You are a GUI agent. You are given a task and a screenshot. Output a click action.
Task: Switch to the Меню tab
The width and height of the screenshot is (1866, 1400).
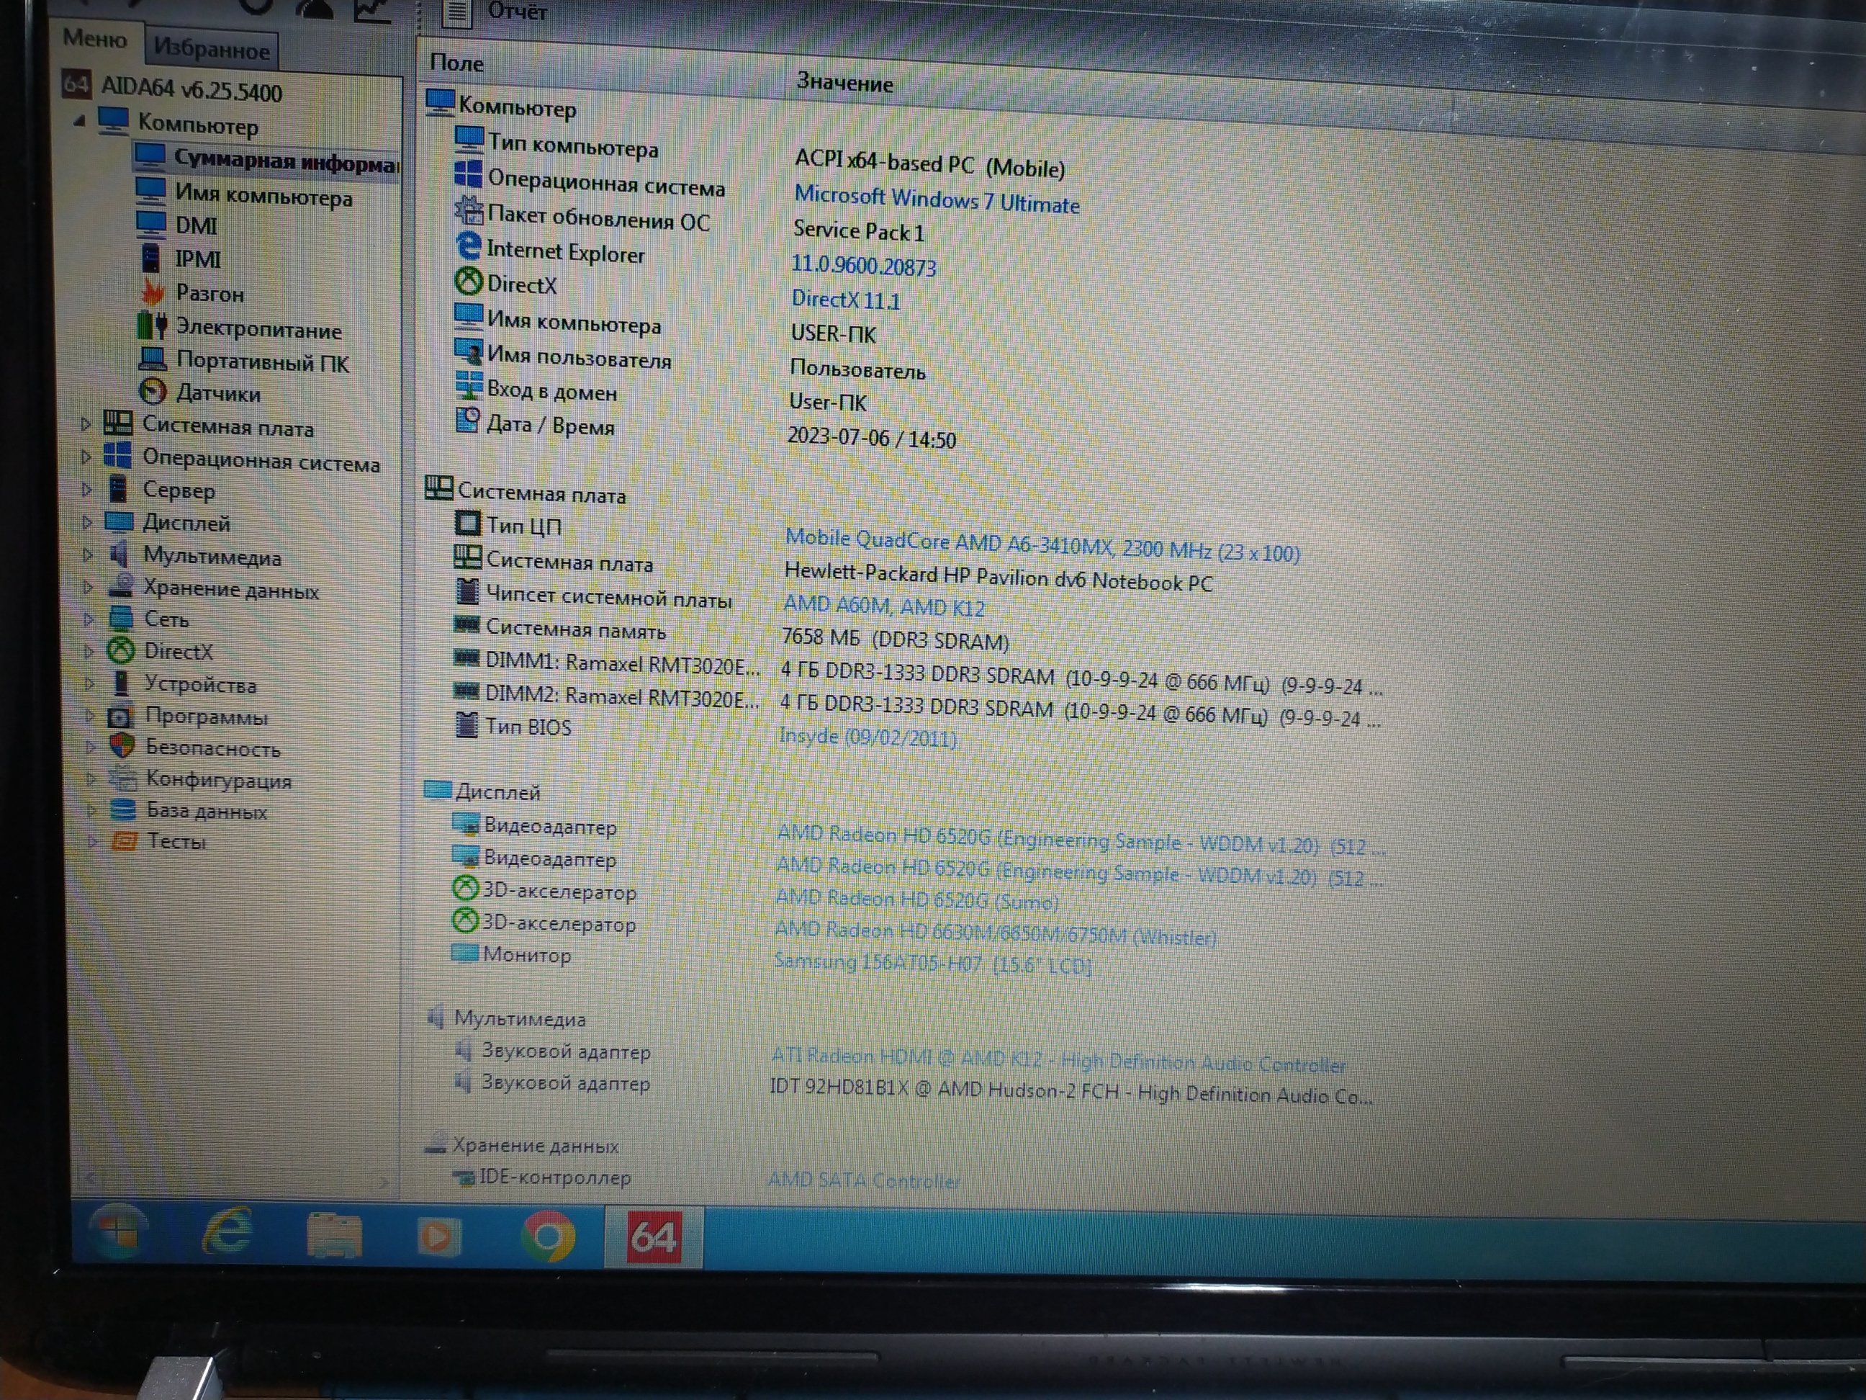pos(94,39)
